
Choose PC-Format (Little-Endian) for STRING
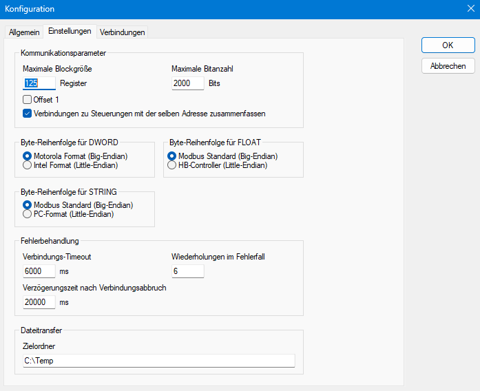coord(28,214)
